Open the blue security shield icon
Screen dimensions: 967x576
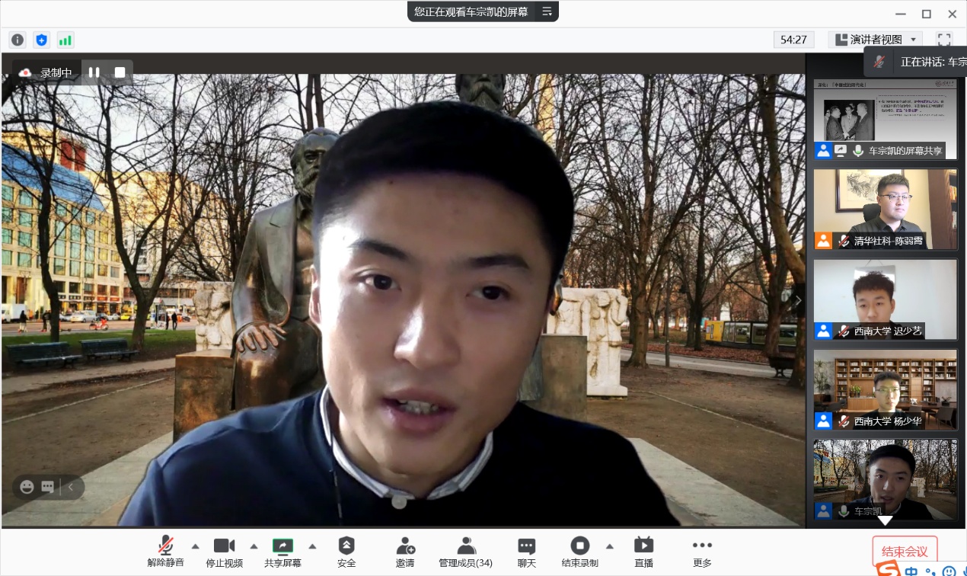click(41, 40)
